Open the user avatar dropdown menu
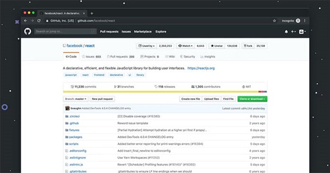Screen dimensions: 330x173 302,32
